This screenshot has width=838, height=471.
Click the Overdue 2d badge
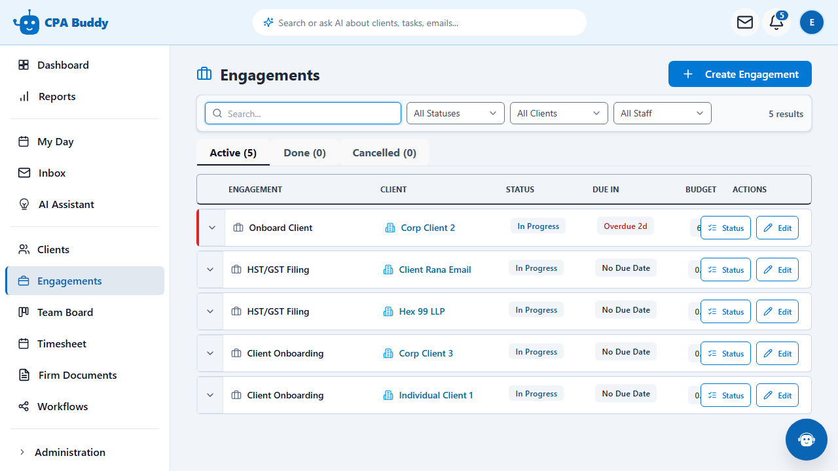(x=625, y=226)
